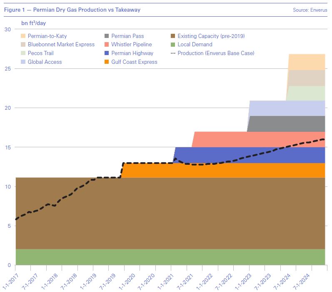Click the 30 value on the y-axis

(x=7, y=29)
